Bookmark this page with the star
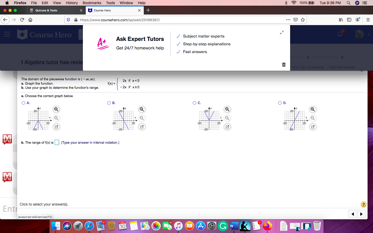Screen dimensions: 373x233 pos(303,20)
